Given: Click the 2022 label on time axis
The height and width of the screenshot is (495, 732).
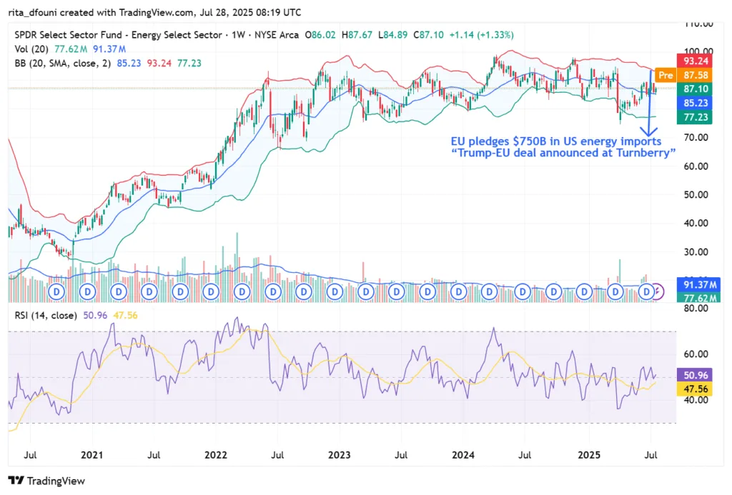Looking at the screenshot, I should tap(215, 454).
